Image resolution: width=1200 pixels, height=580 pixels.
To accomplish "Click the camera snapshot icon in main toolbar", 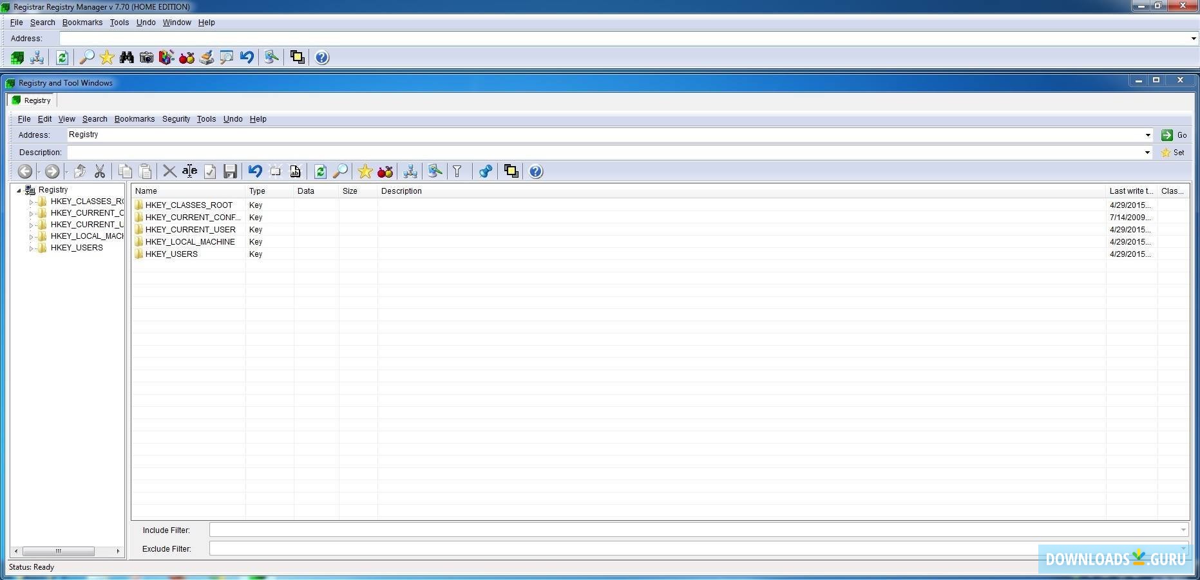I will coord(147,58).
